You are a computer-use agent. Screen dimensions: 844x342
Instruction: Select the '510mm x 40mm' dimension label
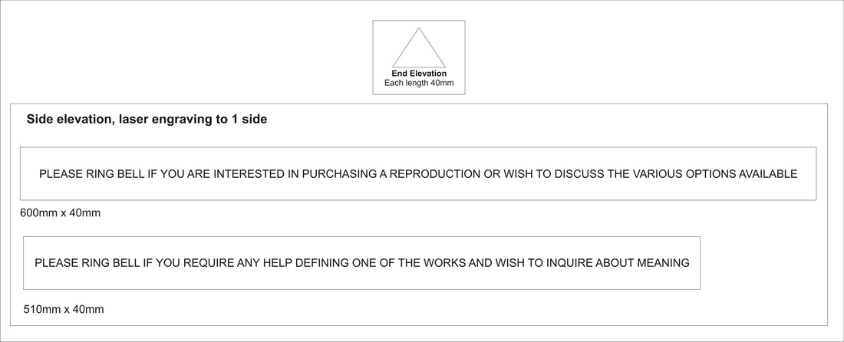click(x=64, y=309)
